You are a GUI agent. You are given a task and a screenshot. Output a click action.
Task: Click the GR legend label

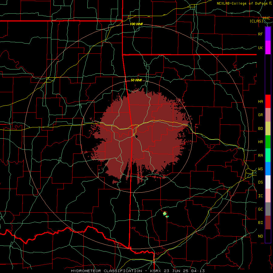(x=261, y=115)
